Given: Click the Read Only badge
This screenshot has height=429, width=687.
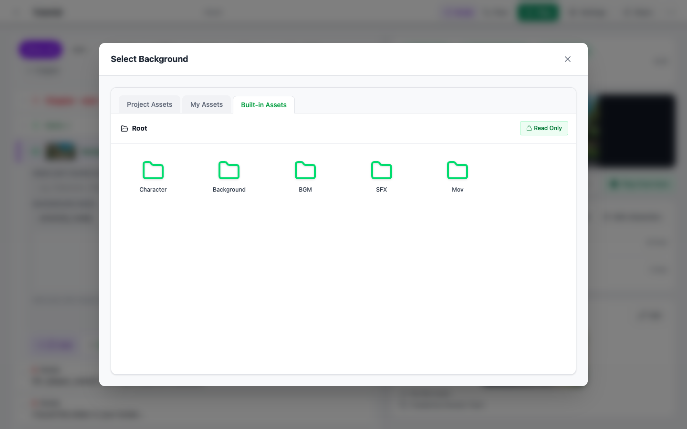Looking at the screenshot, I should pos(544,128).
